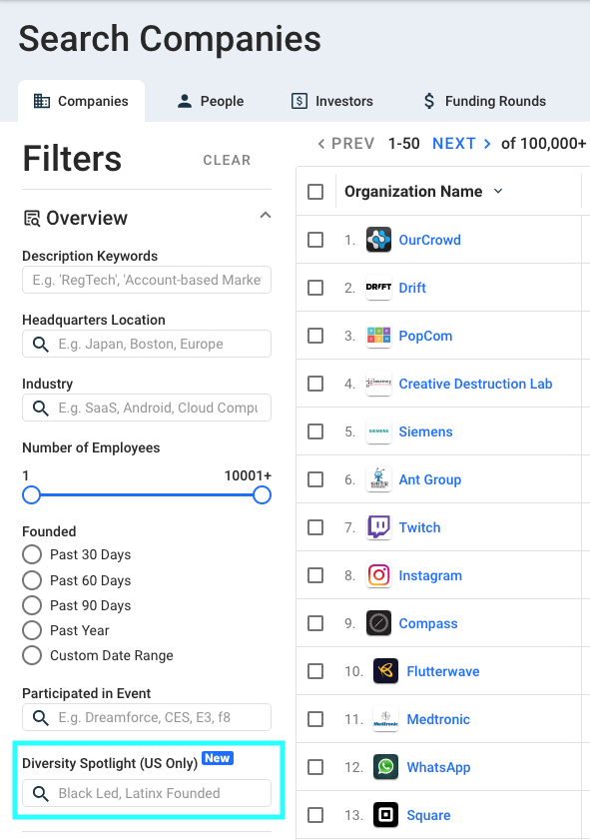Screen dimensions: 590x840
Task: Open the Ant Group company link
Action: pos(430,479)
